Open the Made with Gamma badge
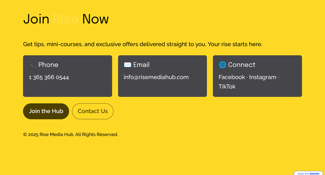Image resolution: width=325 pixels, height=175 pixels. click(308, 173)
